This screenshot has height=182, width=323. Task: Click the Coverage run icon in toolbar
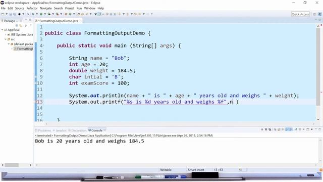point(49,14)
